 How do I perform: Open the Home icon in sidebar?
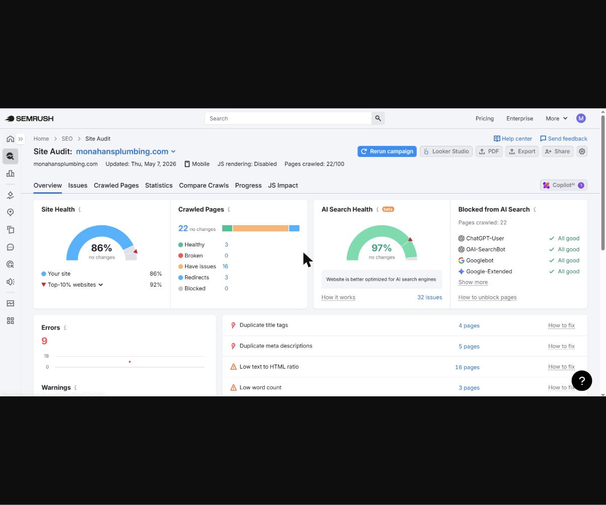click(x=10, y=139)
